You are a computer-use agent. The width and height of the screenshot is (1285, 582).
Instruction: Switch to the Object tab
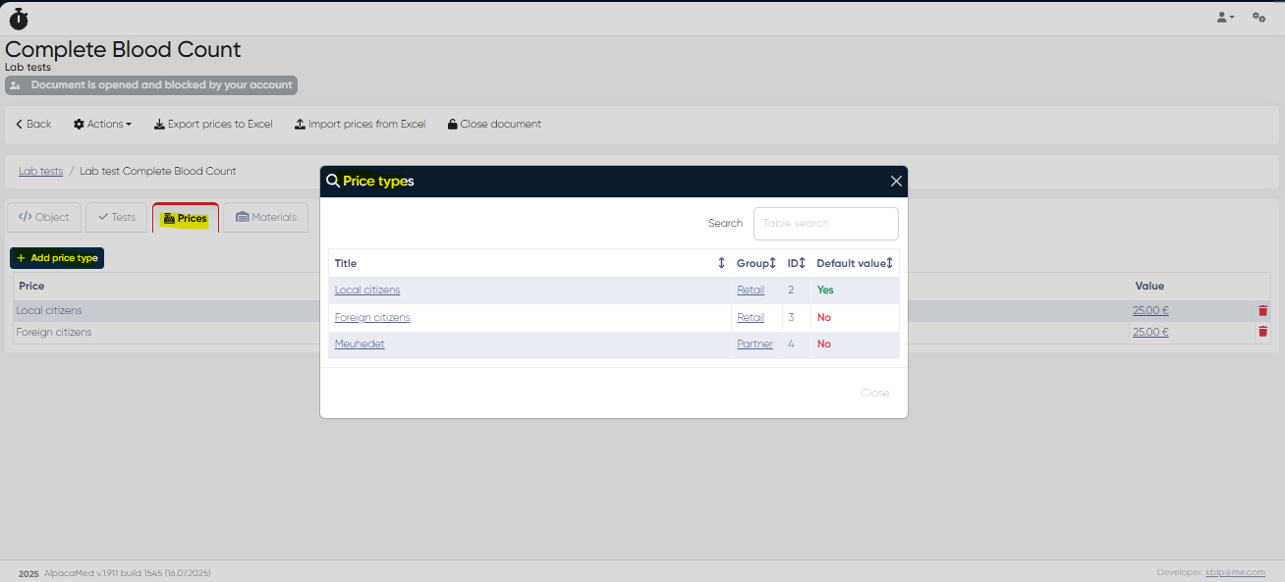tap(44, 218)
